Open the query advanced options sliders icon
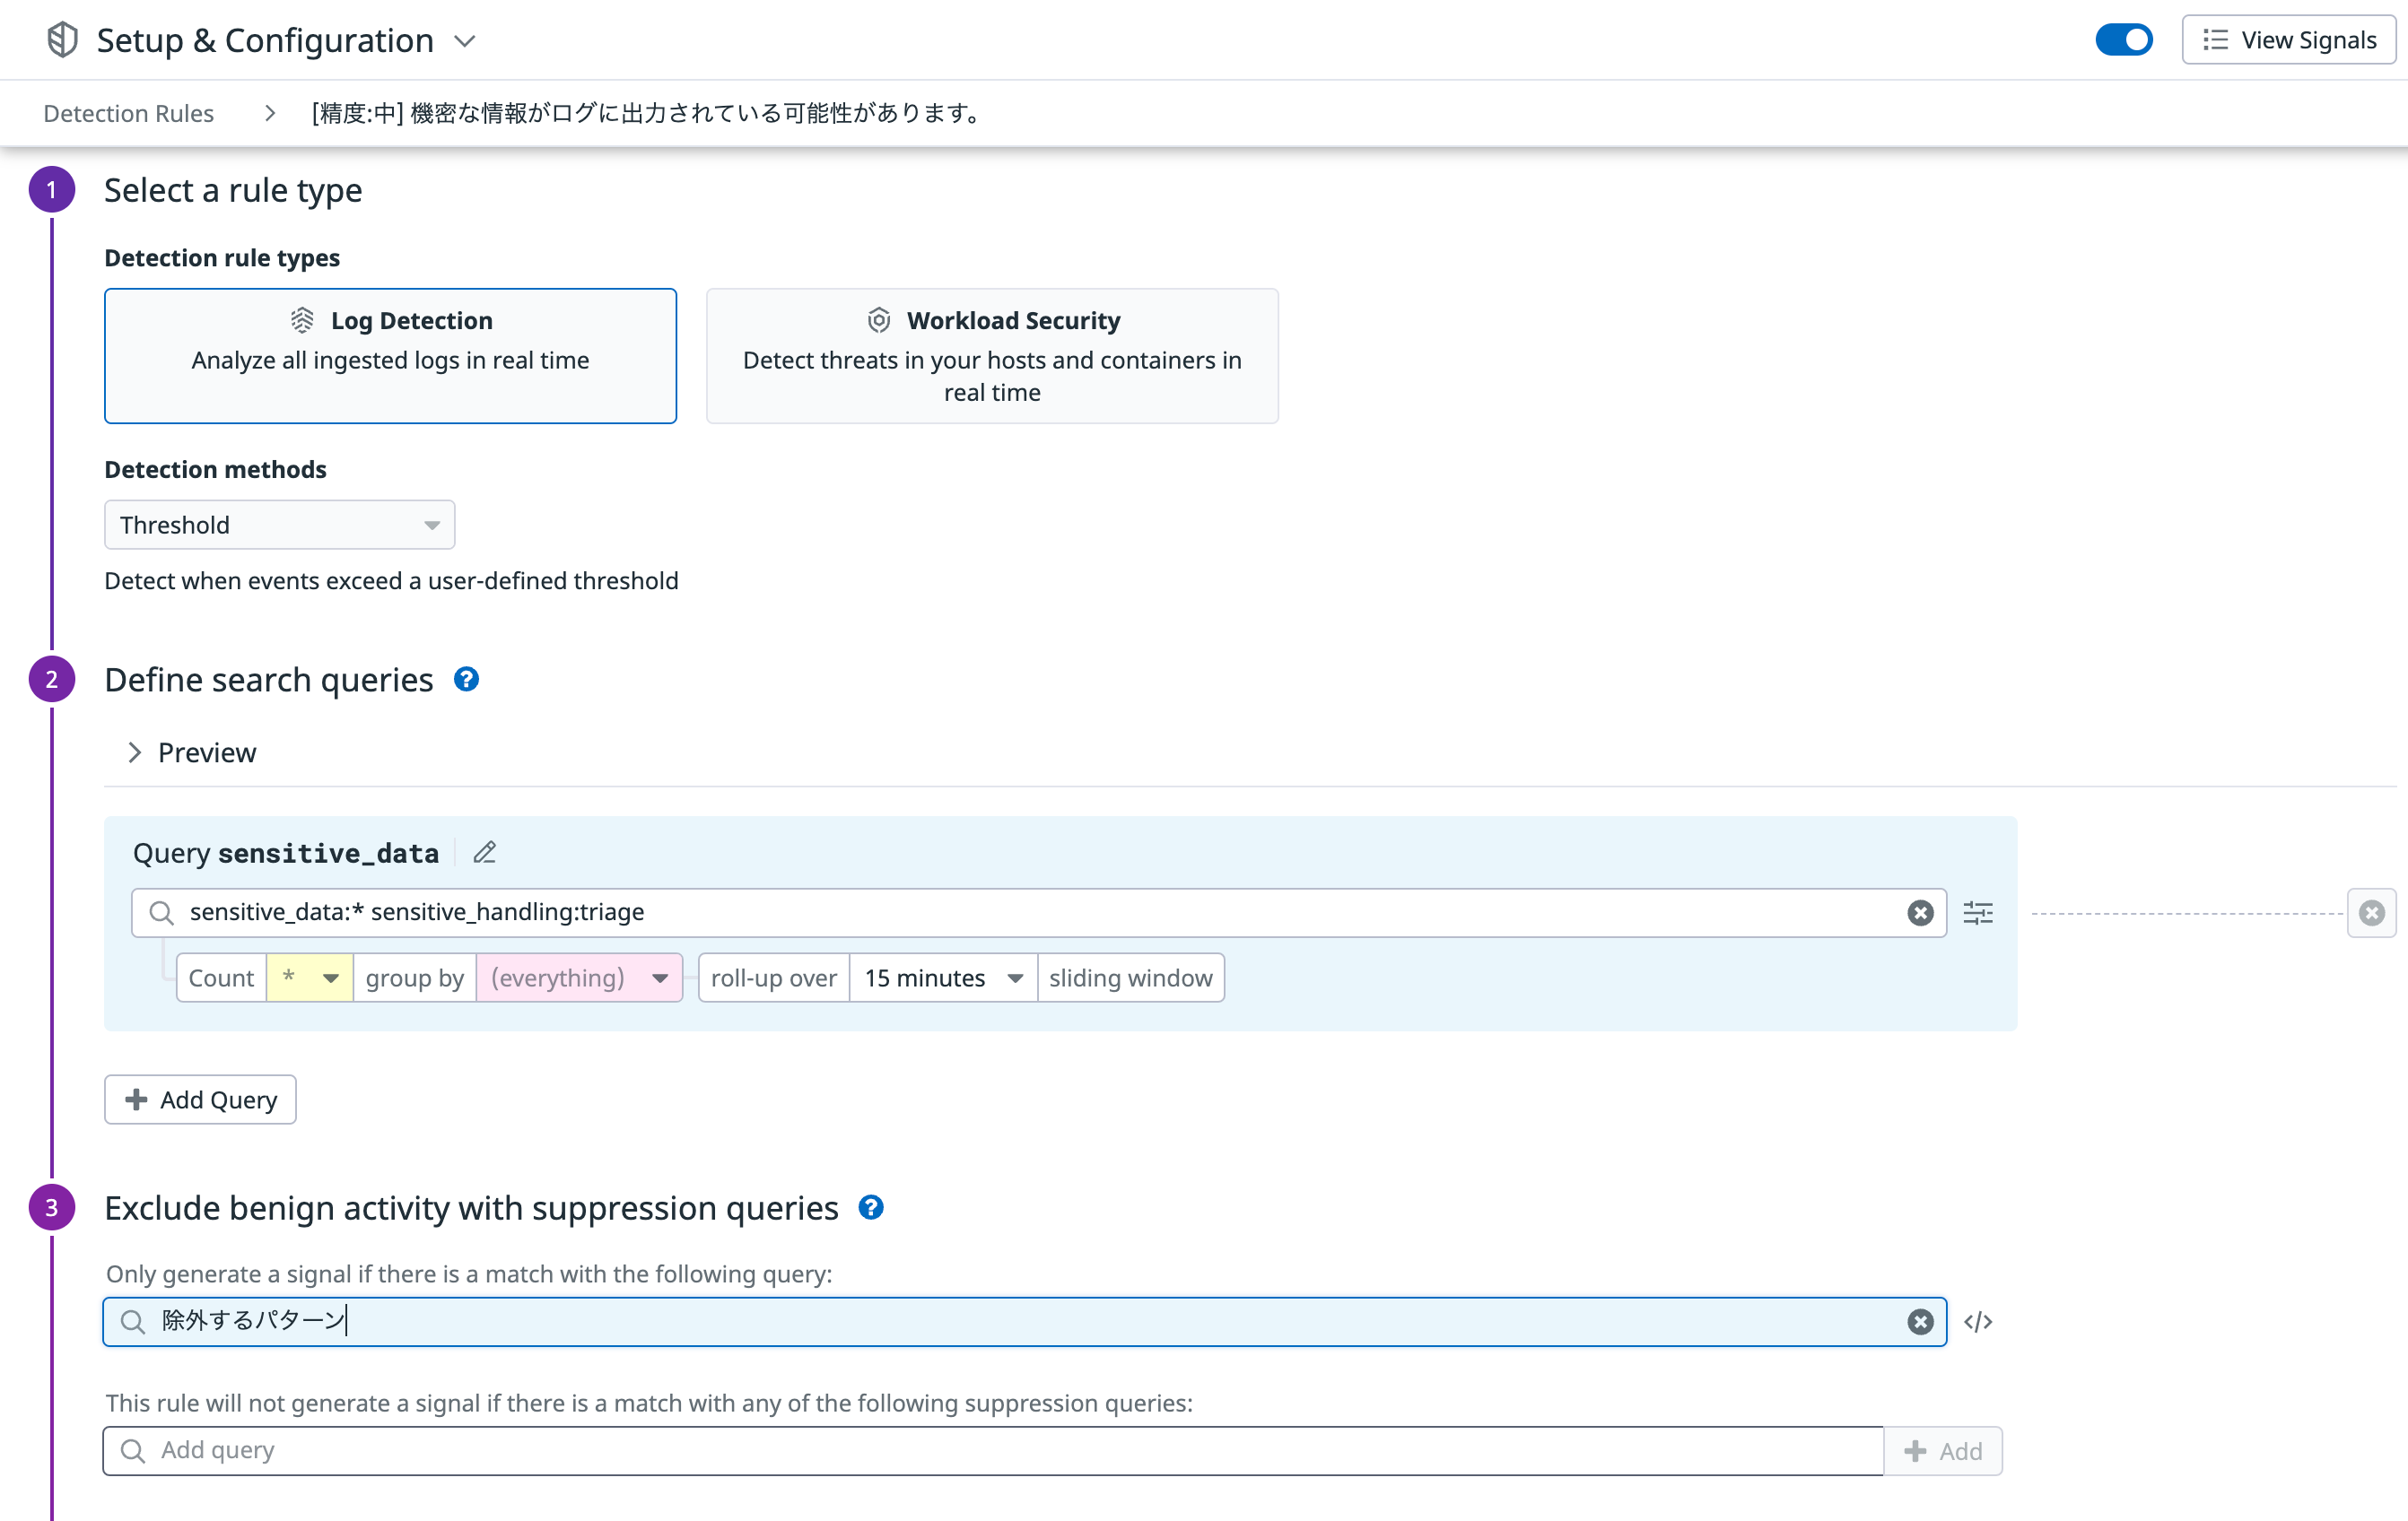Image resolution: width=2408 pixels, height=1521 pixels. click(x=1977, y=912)
